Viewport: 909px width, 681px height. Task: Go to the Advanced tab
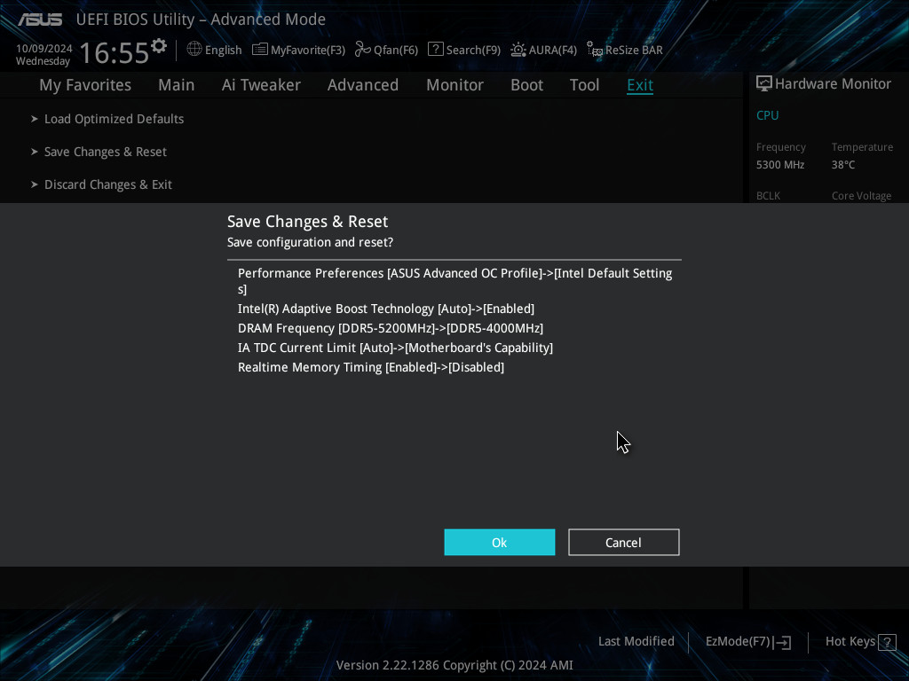tap(363, 85)
